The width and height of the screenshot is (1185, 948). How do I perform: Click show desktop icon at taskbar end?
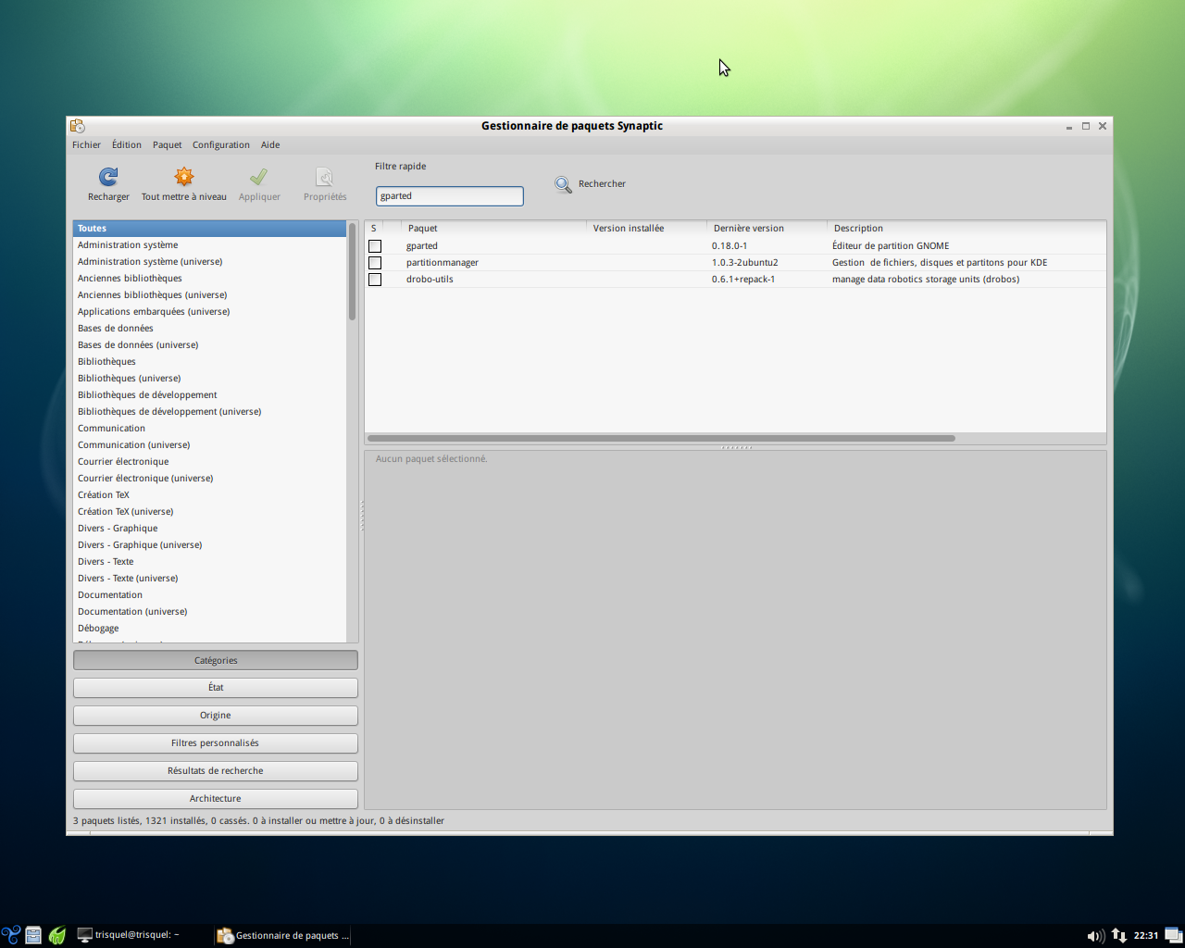click(1173, 935)
